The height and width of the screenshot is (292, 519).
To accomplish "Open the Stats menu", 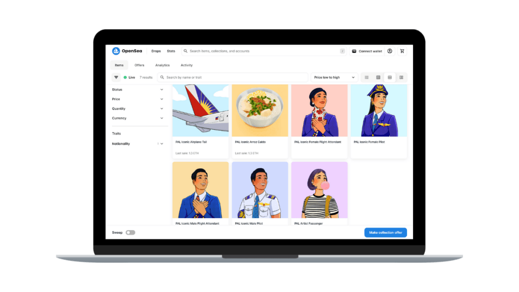I will [171, 51].
